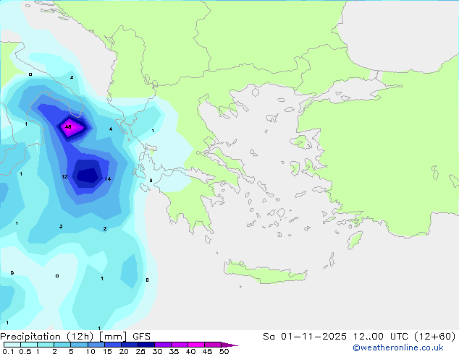This screenshot has width=459, height=354.
Task: Click the '5' legend label
Action: point(71,351)
